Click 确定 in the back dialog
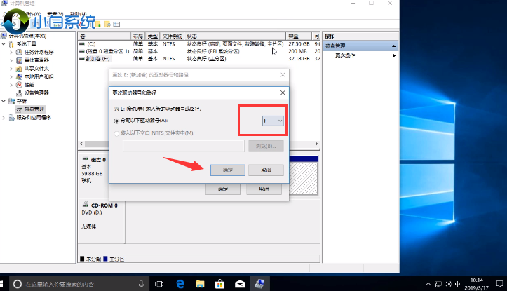This screenshot has height=291, width=507. (x=223, y=189)
